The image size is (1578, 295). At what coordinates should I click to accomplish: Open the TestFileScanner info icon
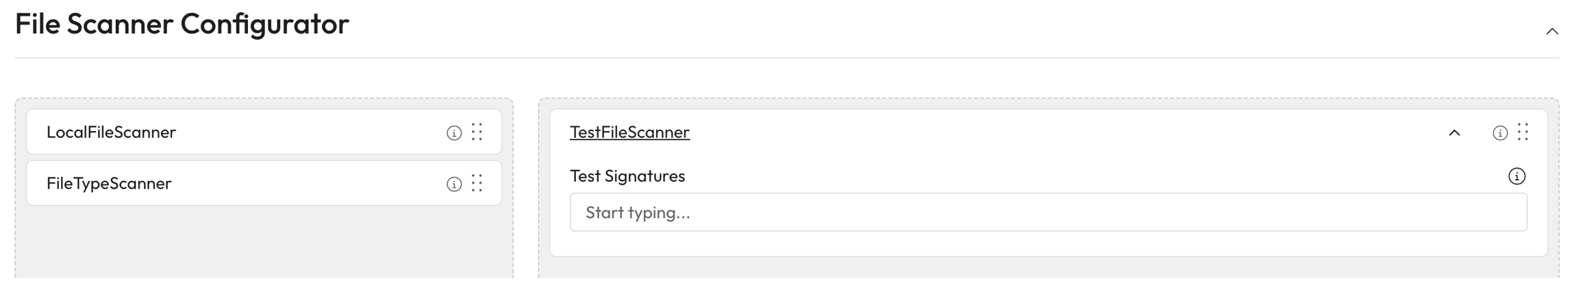tap(1499, 133)
